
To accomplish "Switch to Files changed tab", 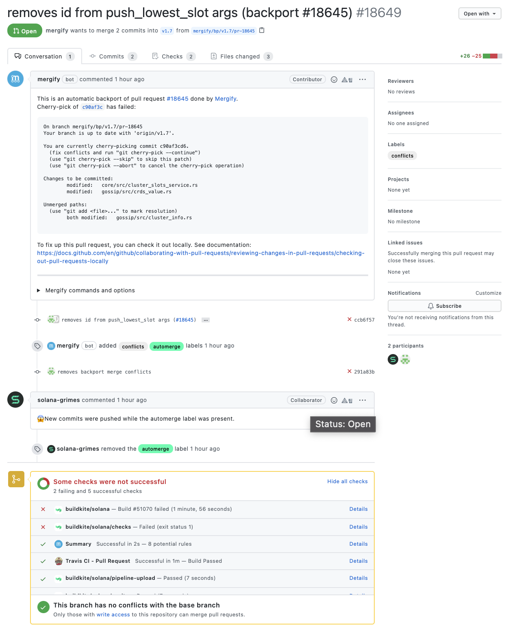I will tap(241, 56).
